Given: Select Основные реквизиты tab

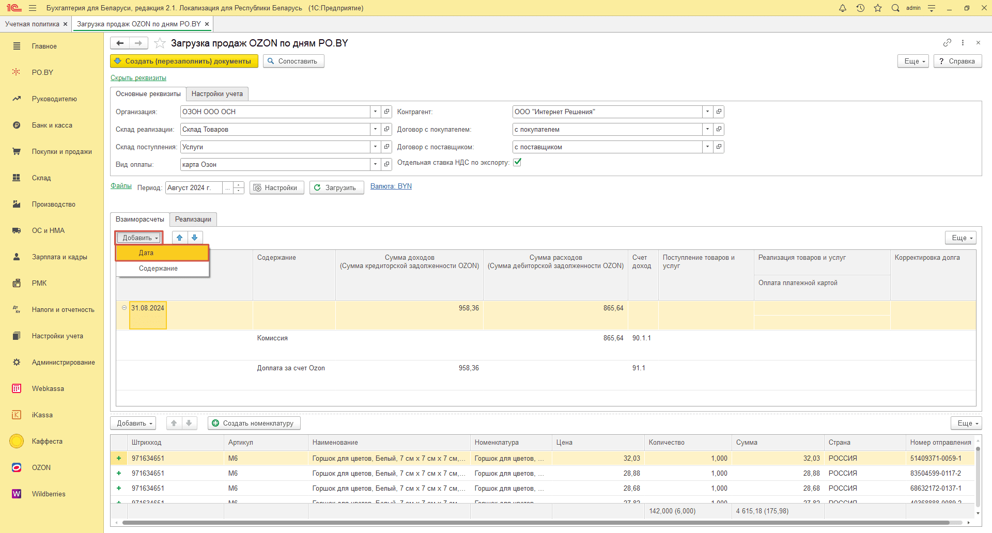Looking at the screenshot, I should [x=148, y=93].
